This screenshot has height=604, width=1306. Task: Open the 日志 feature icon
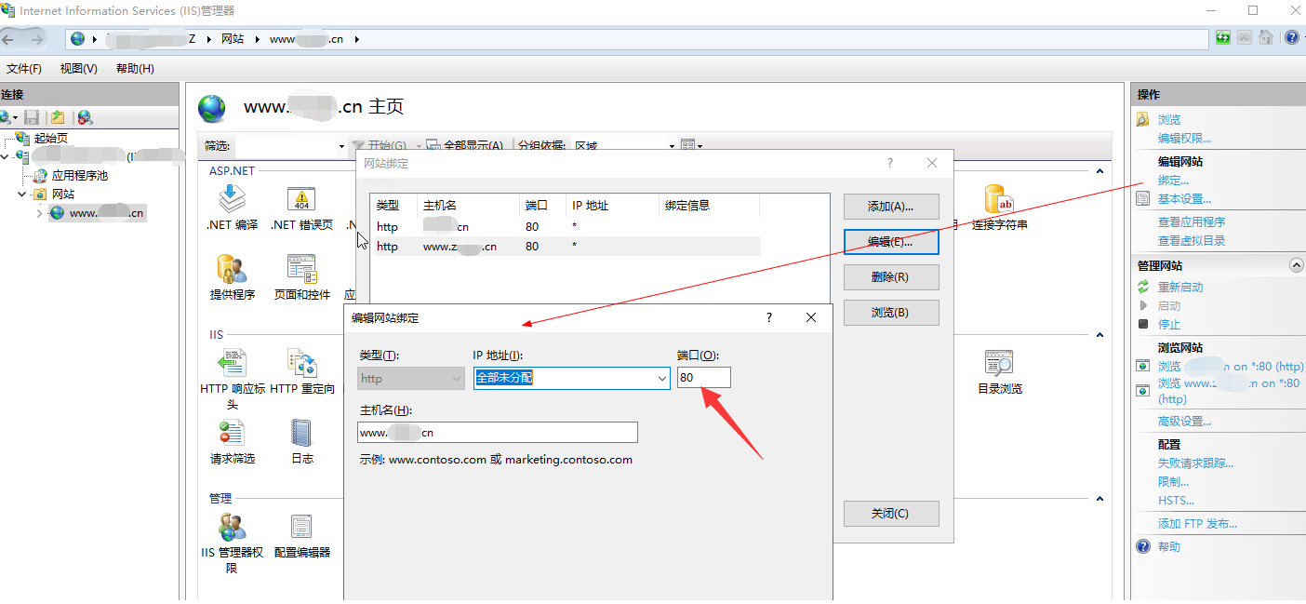(301, 434)
